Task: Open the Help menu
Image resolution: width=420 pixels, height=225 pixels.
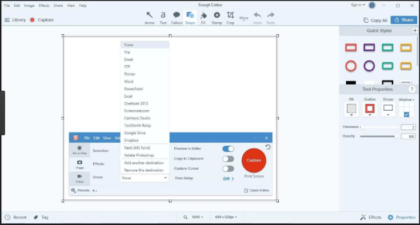Action: tap(83, 5)
